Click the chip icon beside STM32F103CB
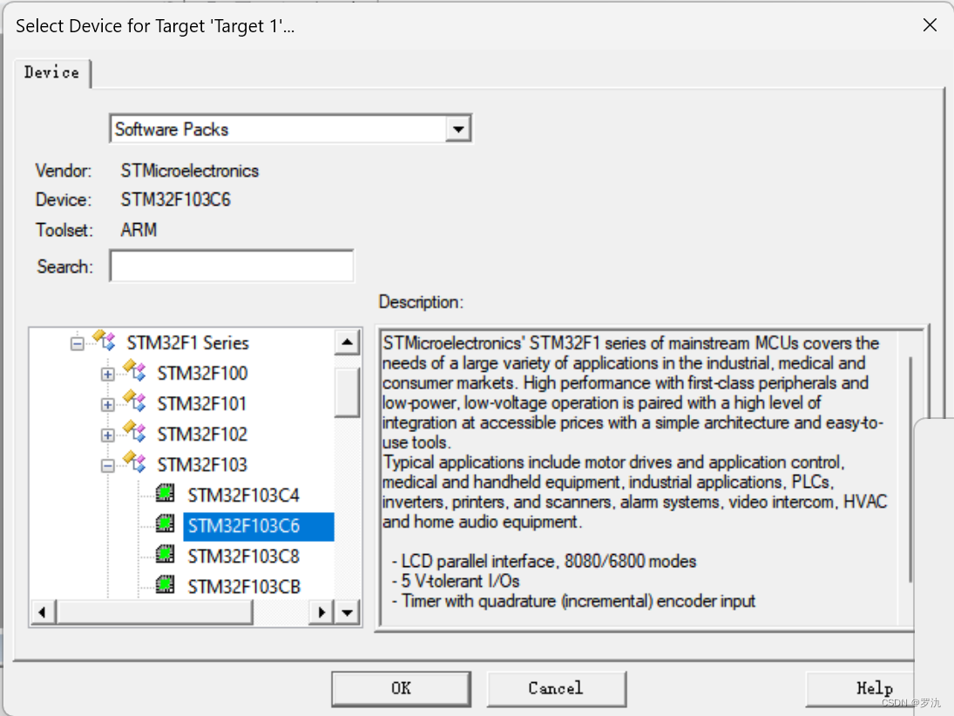The image size is (954, 716). click(165, 584)
